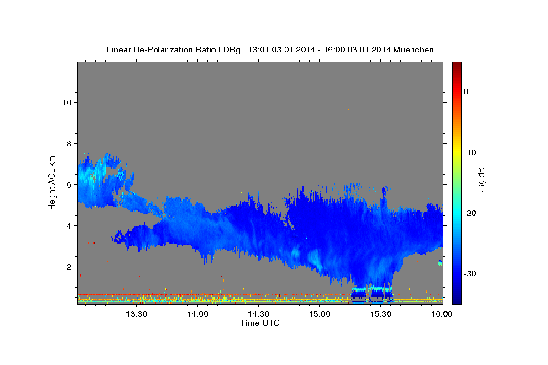The image size is (548, 365).
Task: Click the 'LDRg dB' colorbar label
Action: [x=480, y=183]
